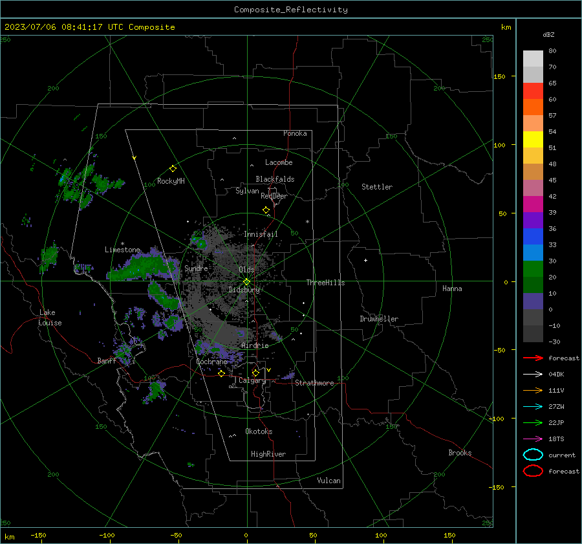Click the Olds label near the map center
The height and width of the screenshot is (544, 582).
246,270
